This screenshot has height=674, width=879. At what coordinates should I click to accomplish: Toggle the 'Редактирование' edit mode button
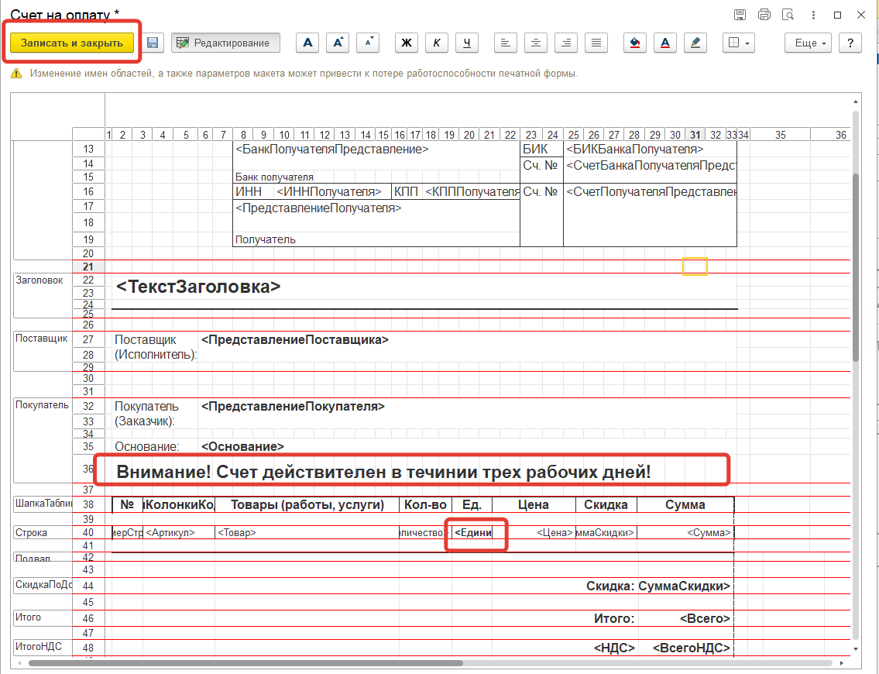click(x=225, y=43)
